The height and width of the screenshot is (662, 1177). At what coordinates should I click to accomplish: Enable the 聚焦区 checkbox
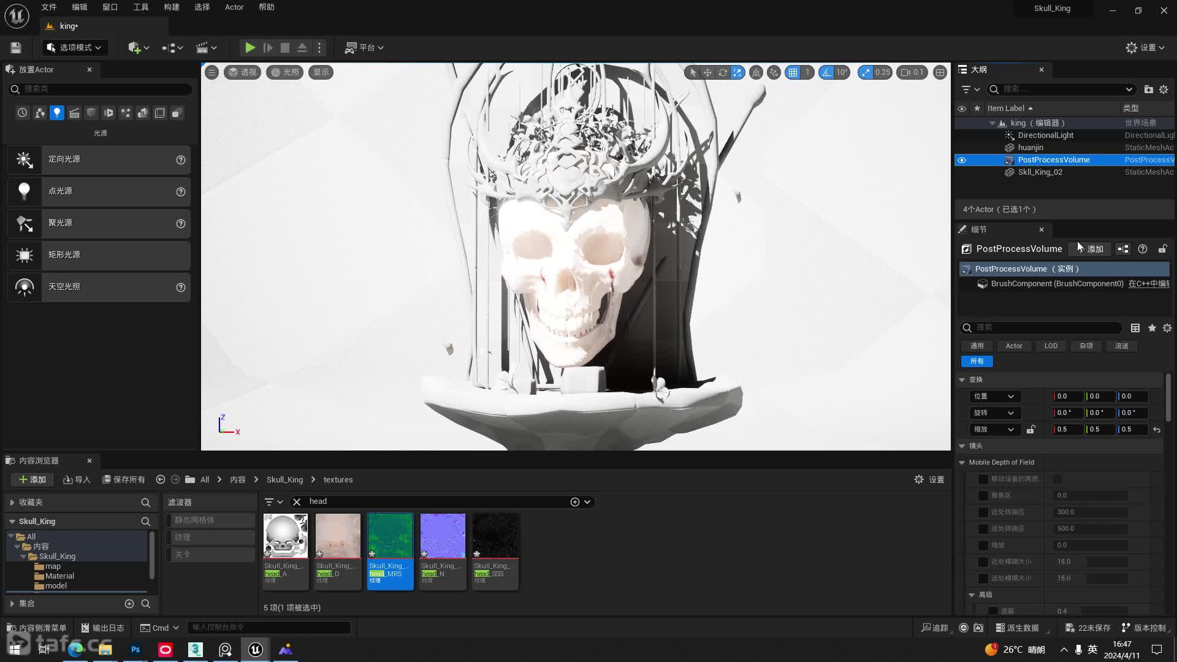(983, 495)
